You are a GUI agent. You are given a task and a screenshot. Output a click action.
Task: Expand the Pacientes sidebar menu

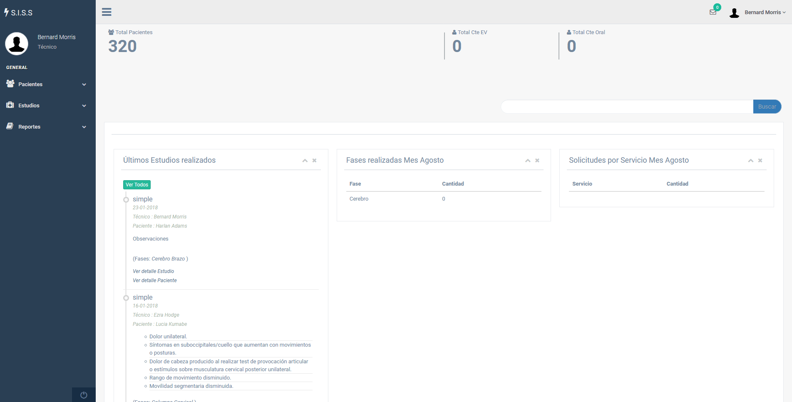click(47, 84)
